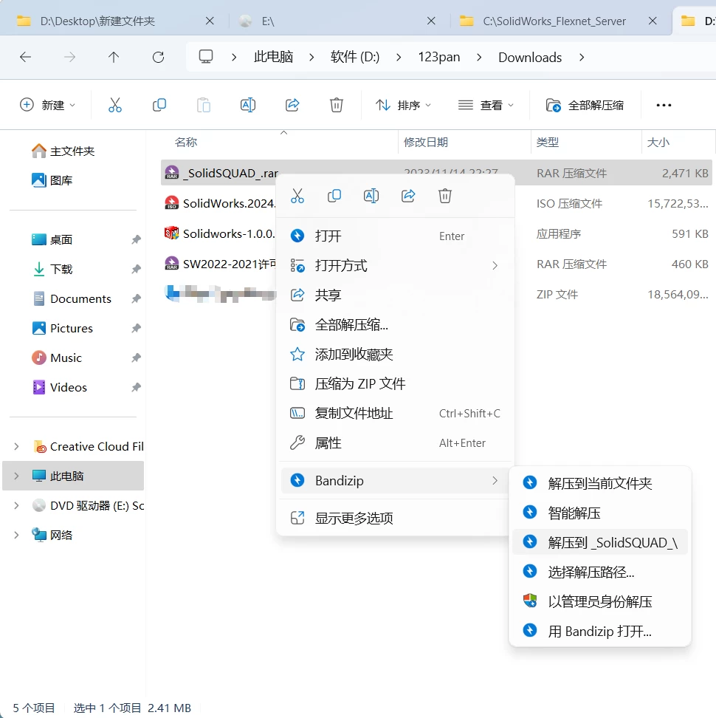Open 主文件夹 in the sidebar
Image resolution: width=716 pixels, height=718 pixels.
point(63,151)
